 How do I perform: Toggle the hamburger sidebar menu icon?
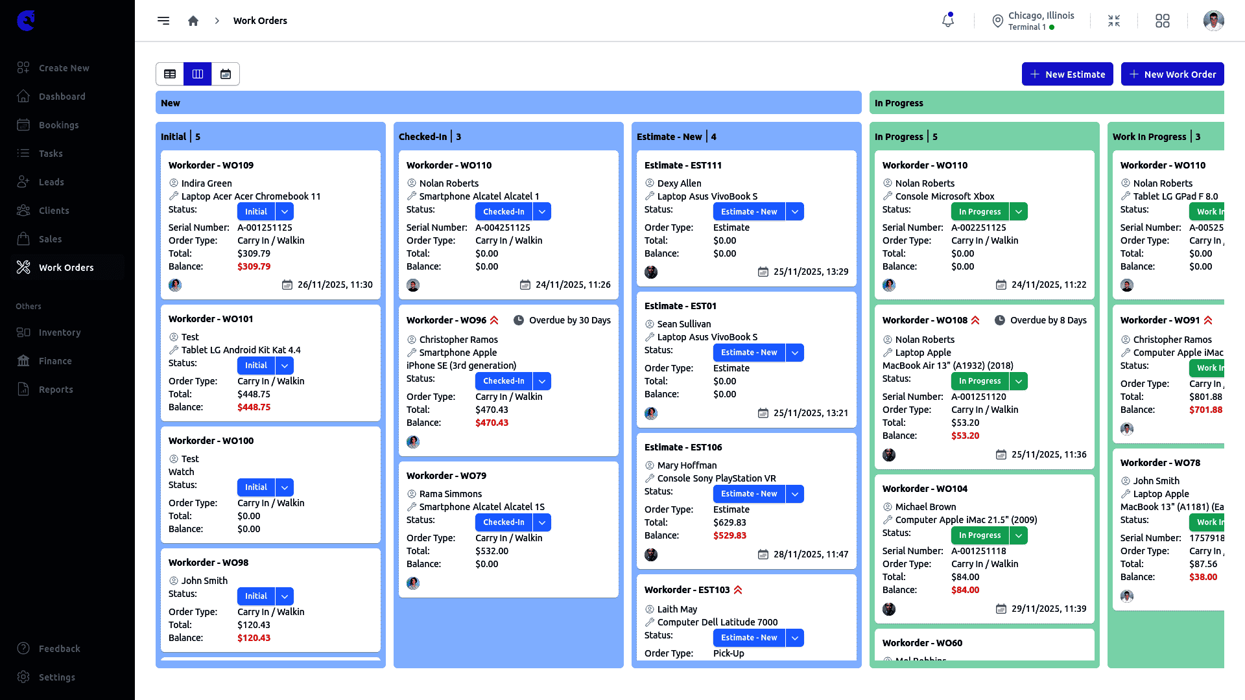(x=163, y=21)
